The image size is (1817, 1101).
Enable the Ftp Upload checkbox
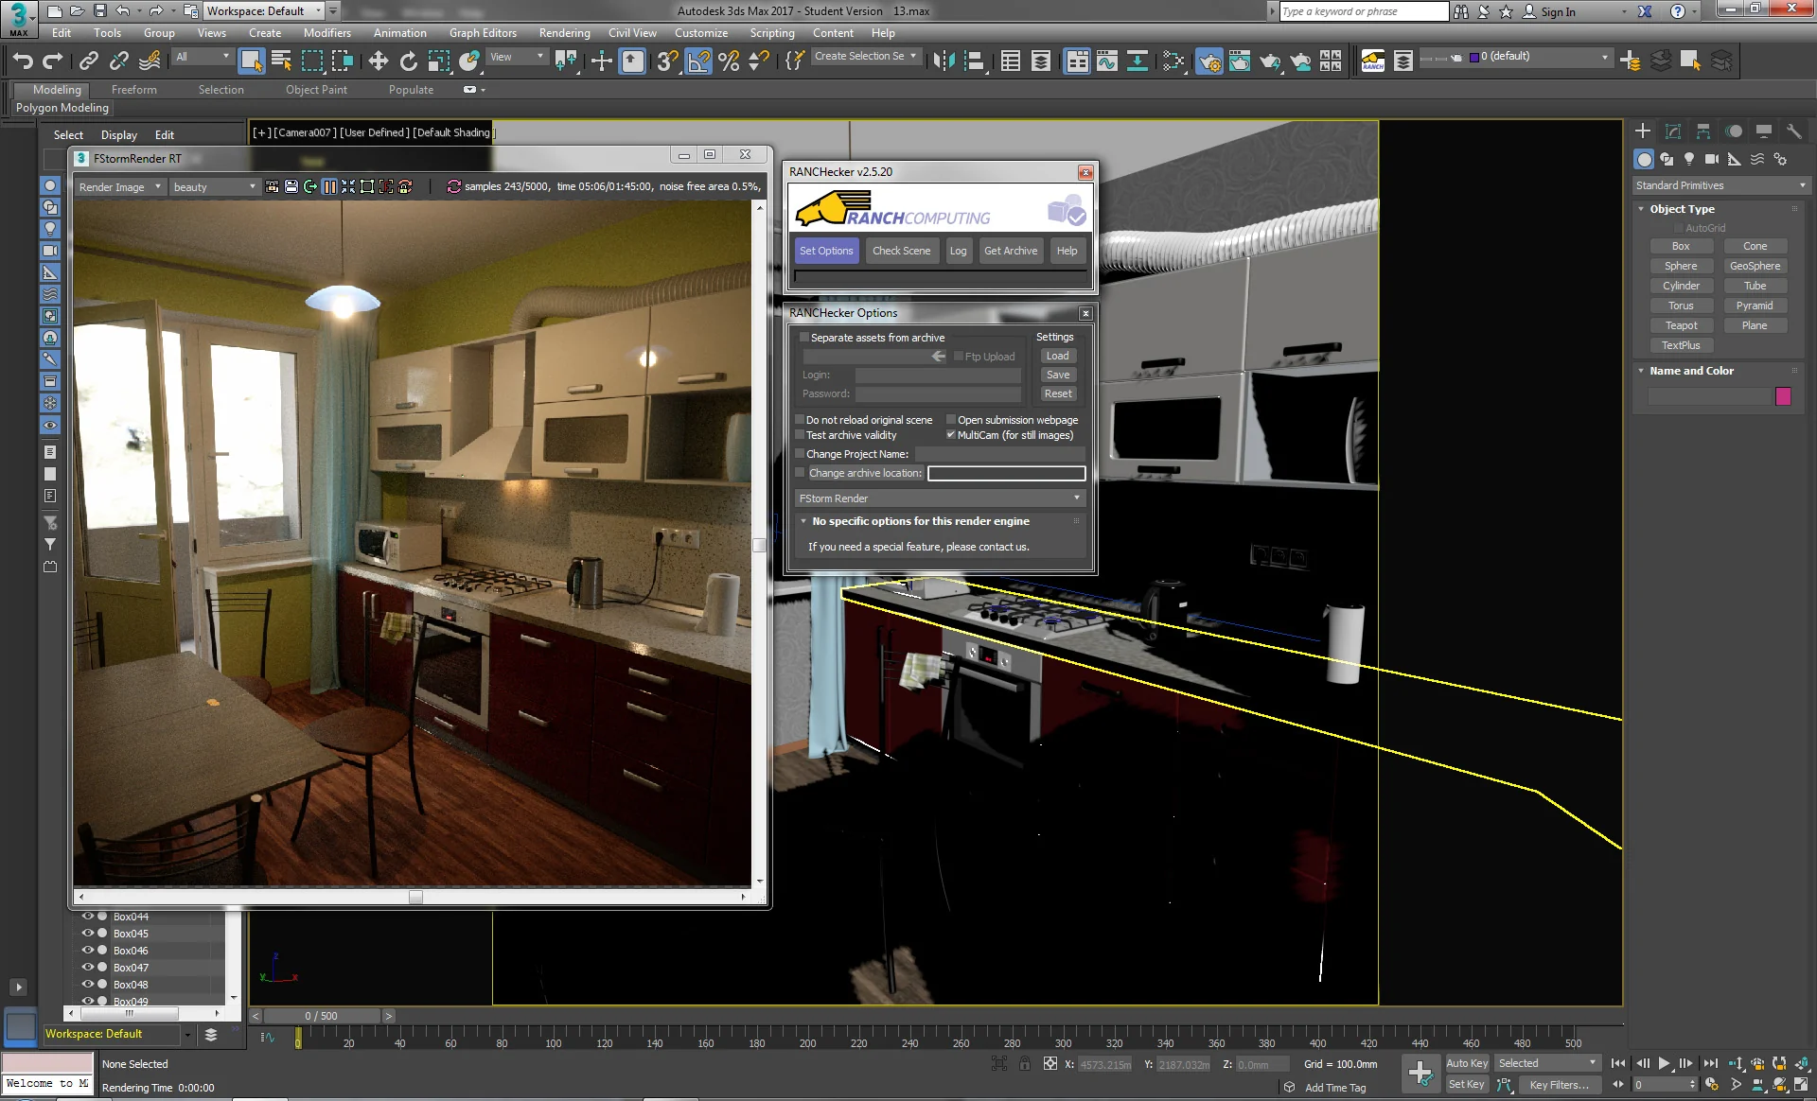[x=958, y=357]
